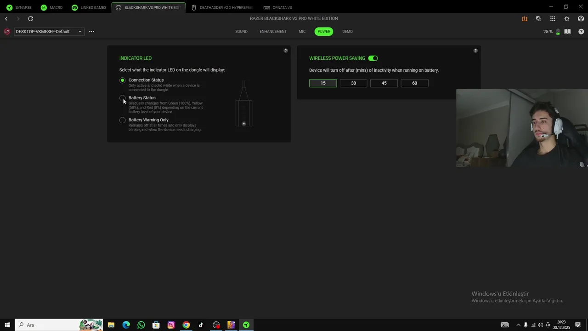Click the taskbar search box Ara

click(x=59, y=325)
